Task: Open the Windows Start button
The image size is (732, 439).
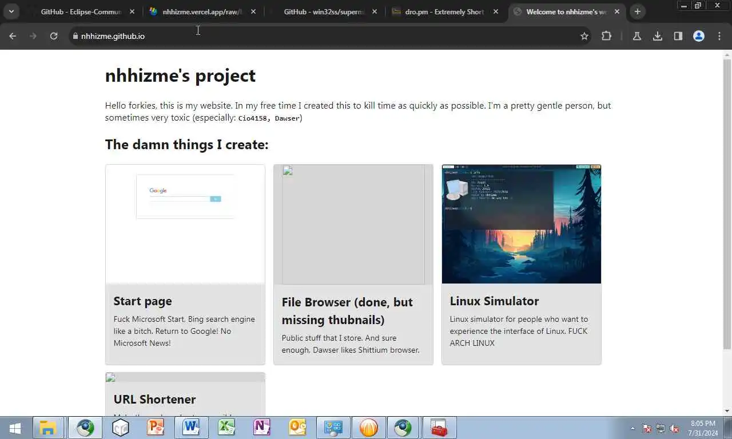Action: click(15, 428)
